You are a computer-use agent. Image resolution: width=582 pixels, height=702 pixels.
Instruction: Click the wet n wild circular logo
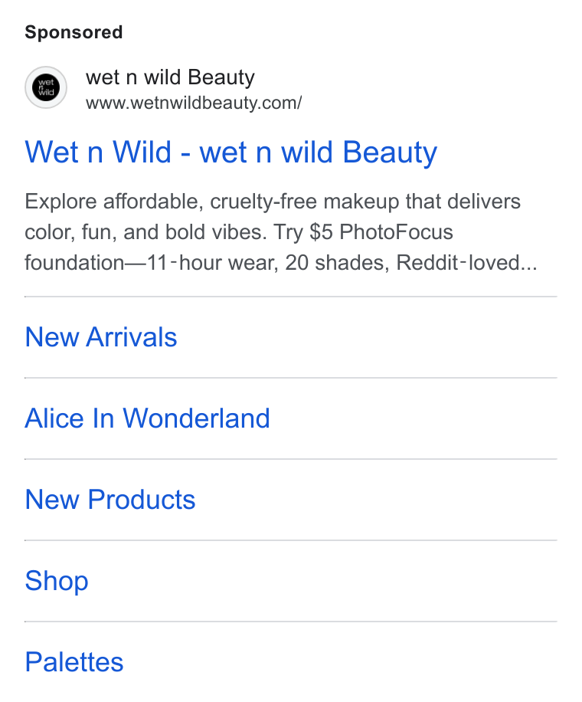46,87
